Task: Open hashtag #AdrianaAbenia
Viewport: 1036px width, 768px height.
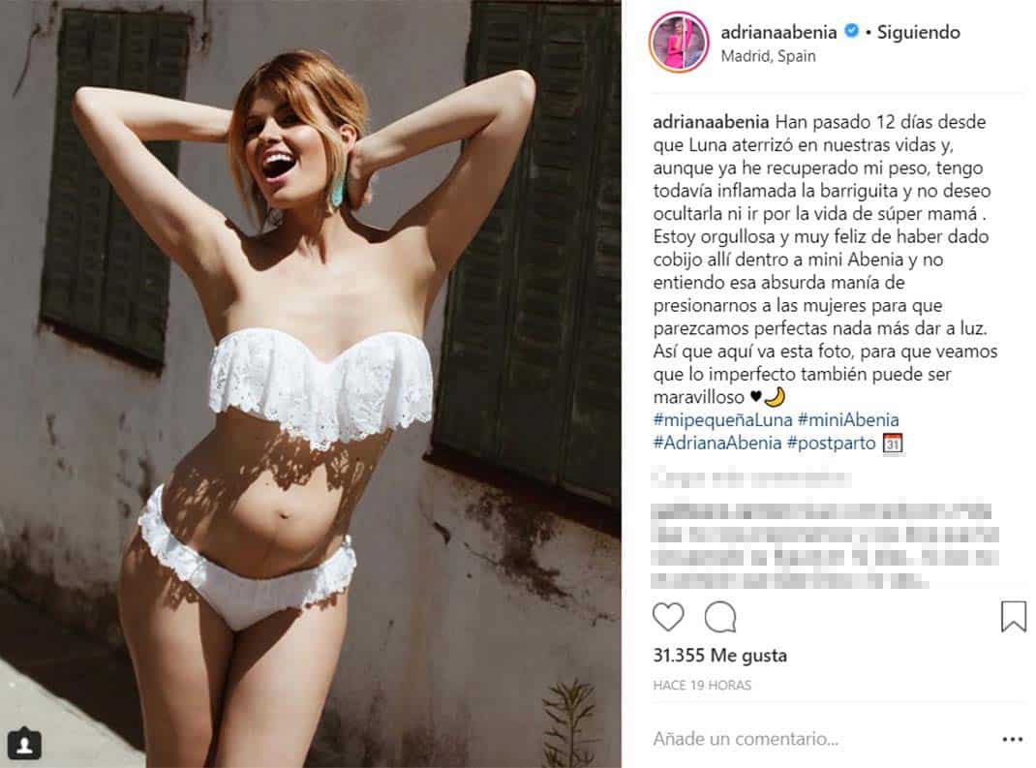Action: (716, 443)
